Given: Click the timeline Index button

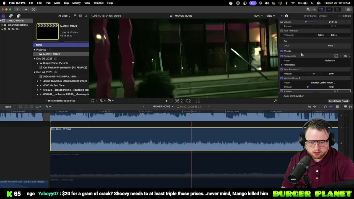Looking at the screenshot, I should click(8, 107).
